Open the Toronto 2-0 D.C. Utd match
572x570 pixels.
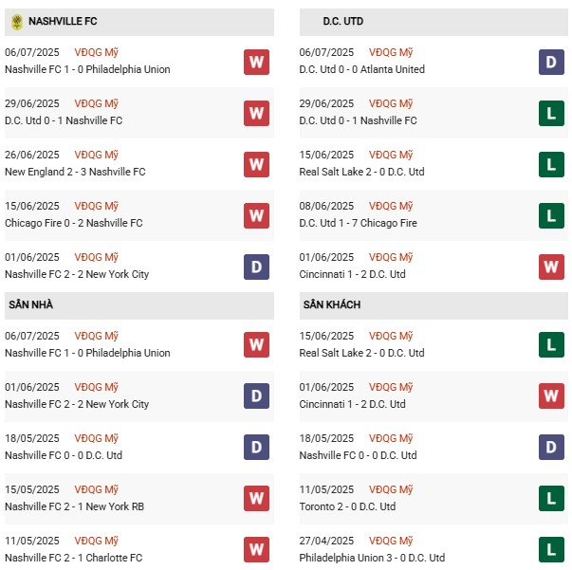point(348,506)
